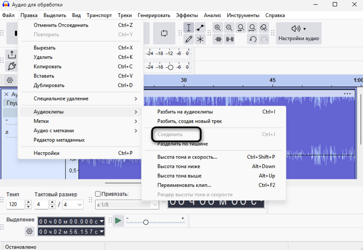Viewport: 363px width, 250px height.
Task: Enable the Привязать snap checkbox
Action: 98,194
